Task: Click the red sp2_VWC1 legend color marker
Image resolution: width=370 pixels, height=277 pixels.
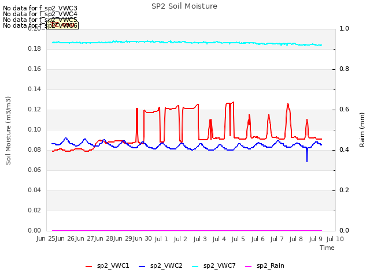Action: (x=88, y=267)
